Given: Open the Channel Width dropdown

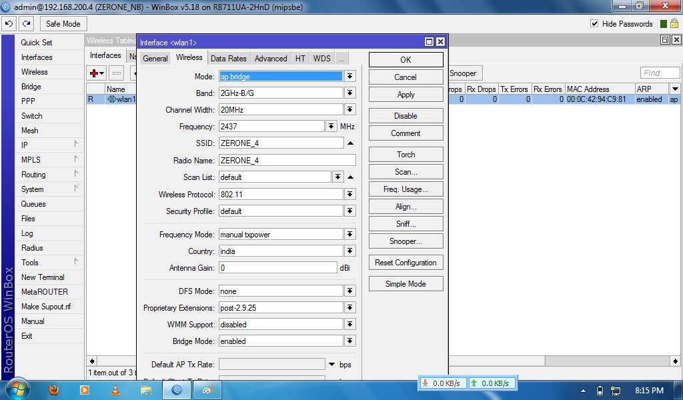Looking at the screenshot, I should point(350,110).
